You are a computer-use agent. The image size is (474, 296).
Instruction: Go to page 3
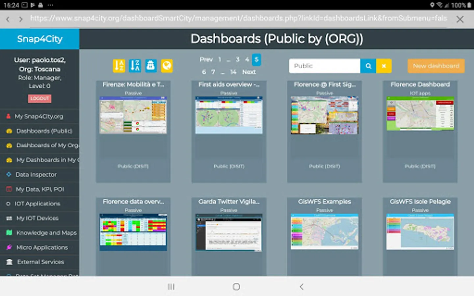click(x=238, y=60)
